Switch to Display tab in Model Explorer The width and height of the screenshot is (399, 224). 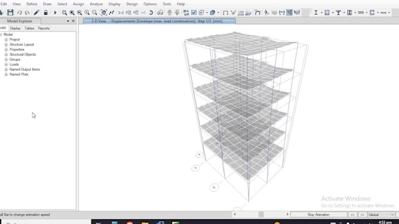15,28
